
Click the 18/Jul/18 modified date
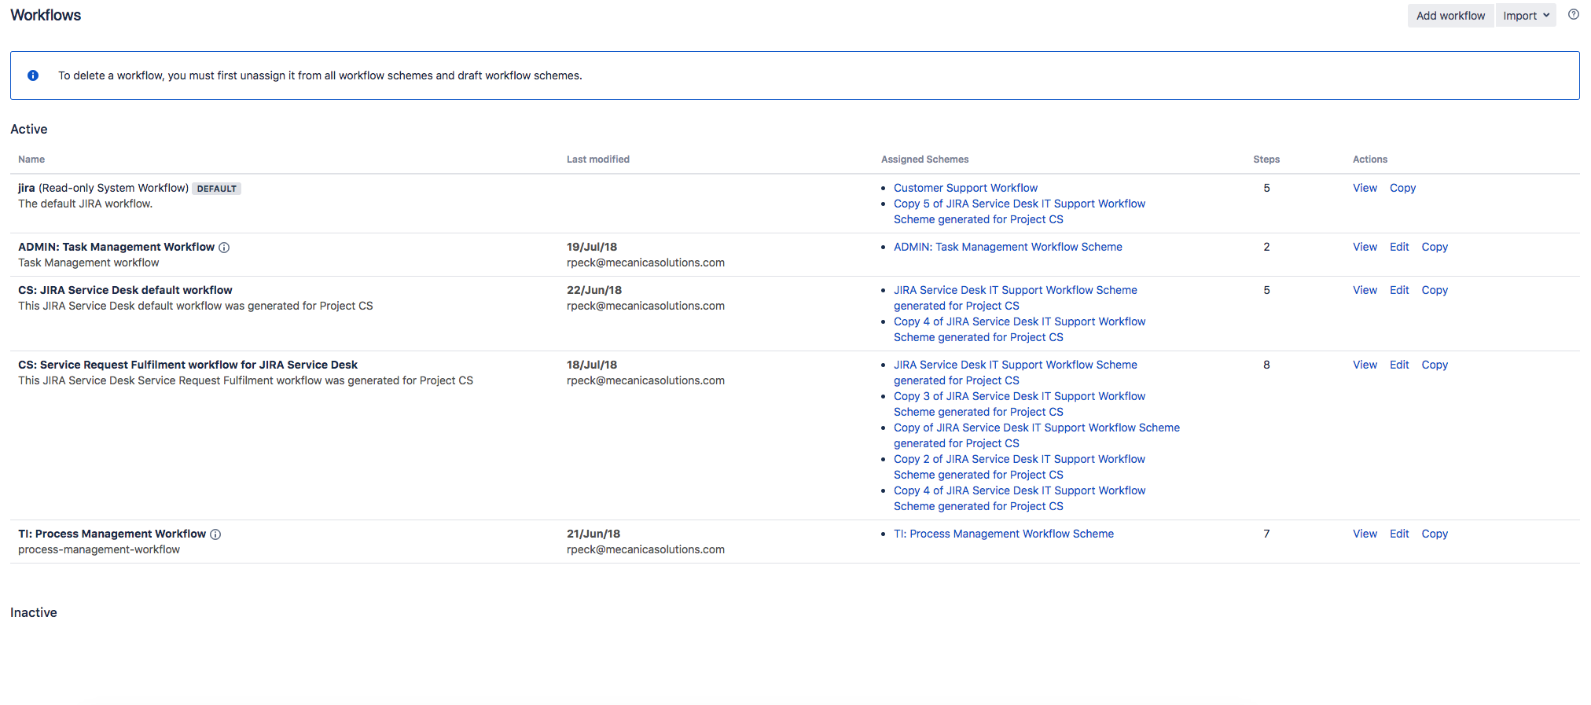[592, 365]
